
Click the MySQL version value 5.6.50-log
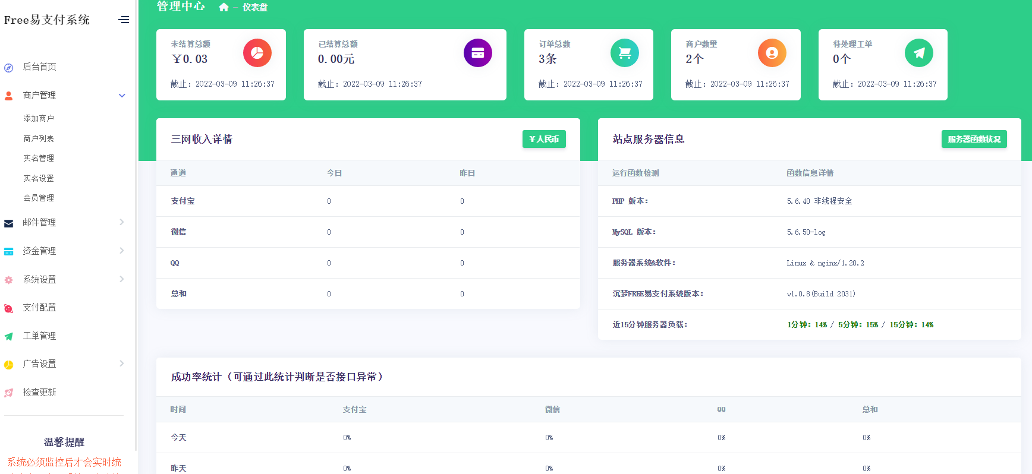click(806, 232)
